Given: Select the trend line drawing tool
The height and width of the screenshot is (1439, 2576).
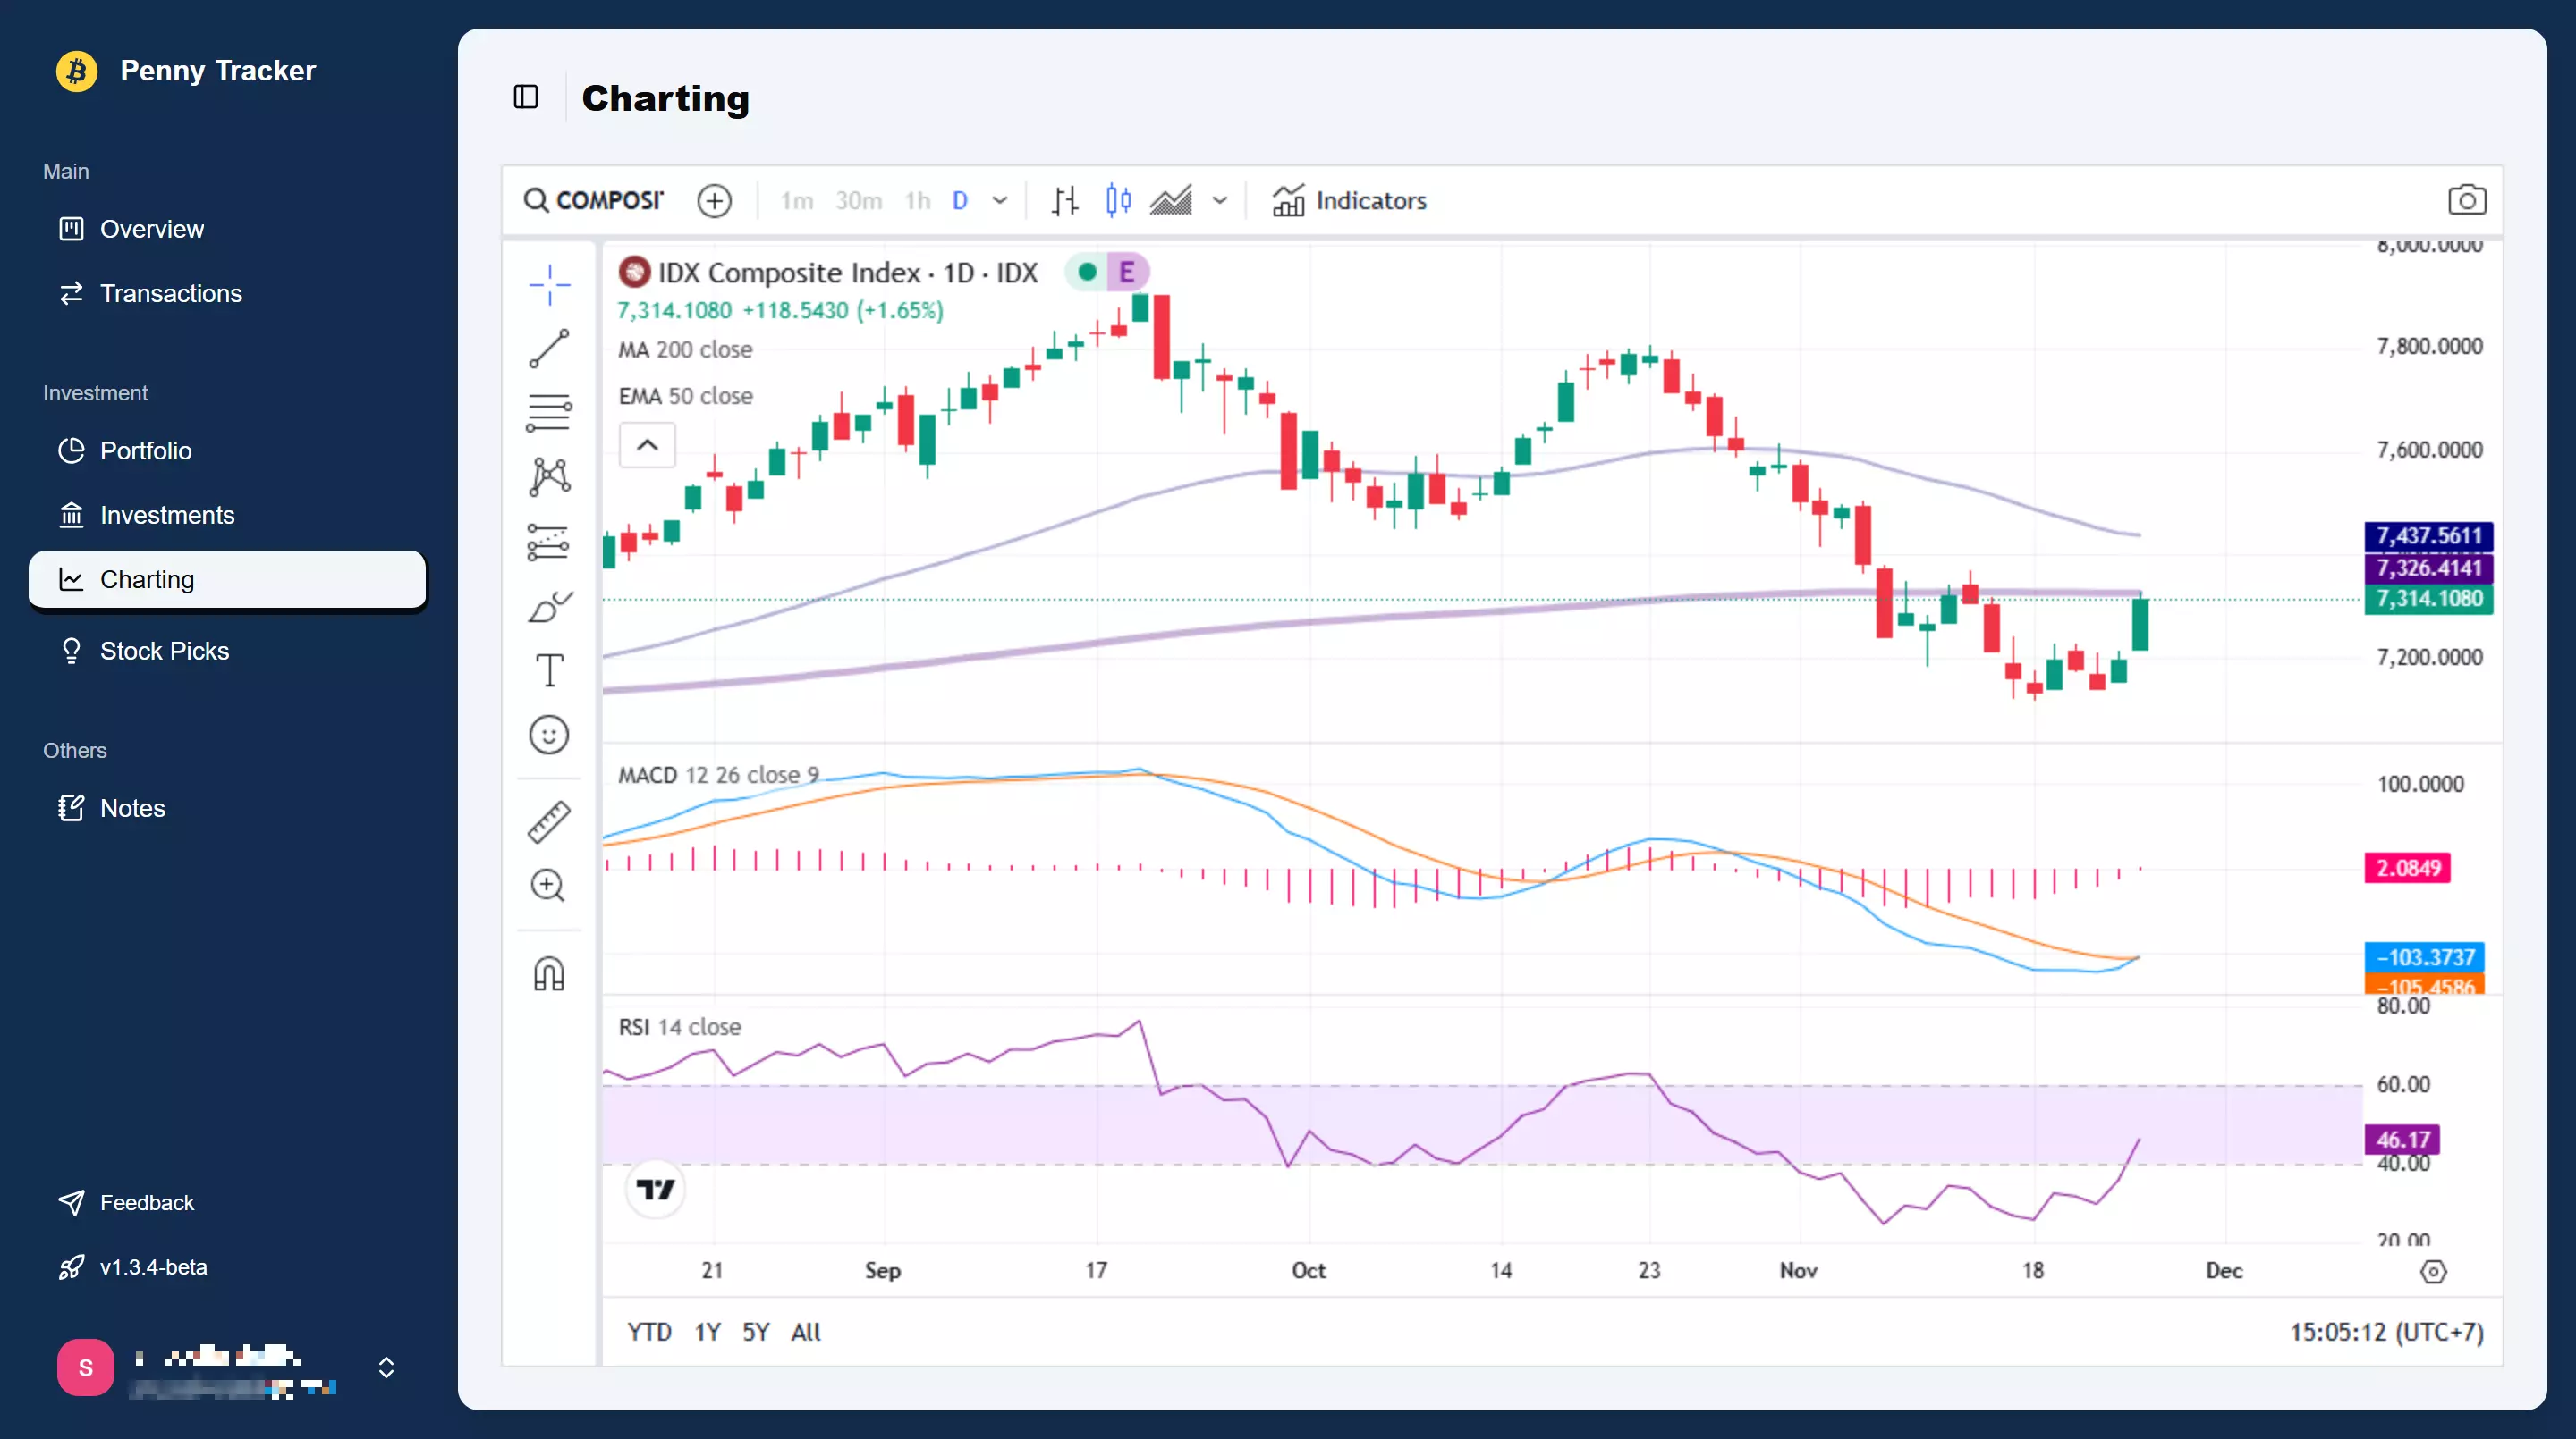Looking at the screenshot, I should tap(549, 349).
